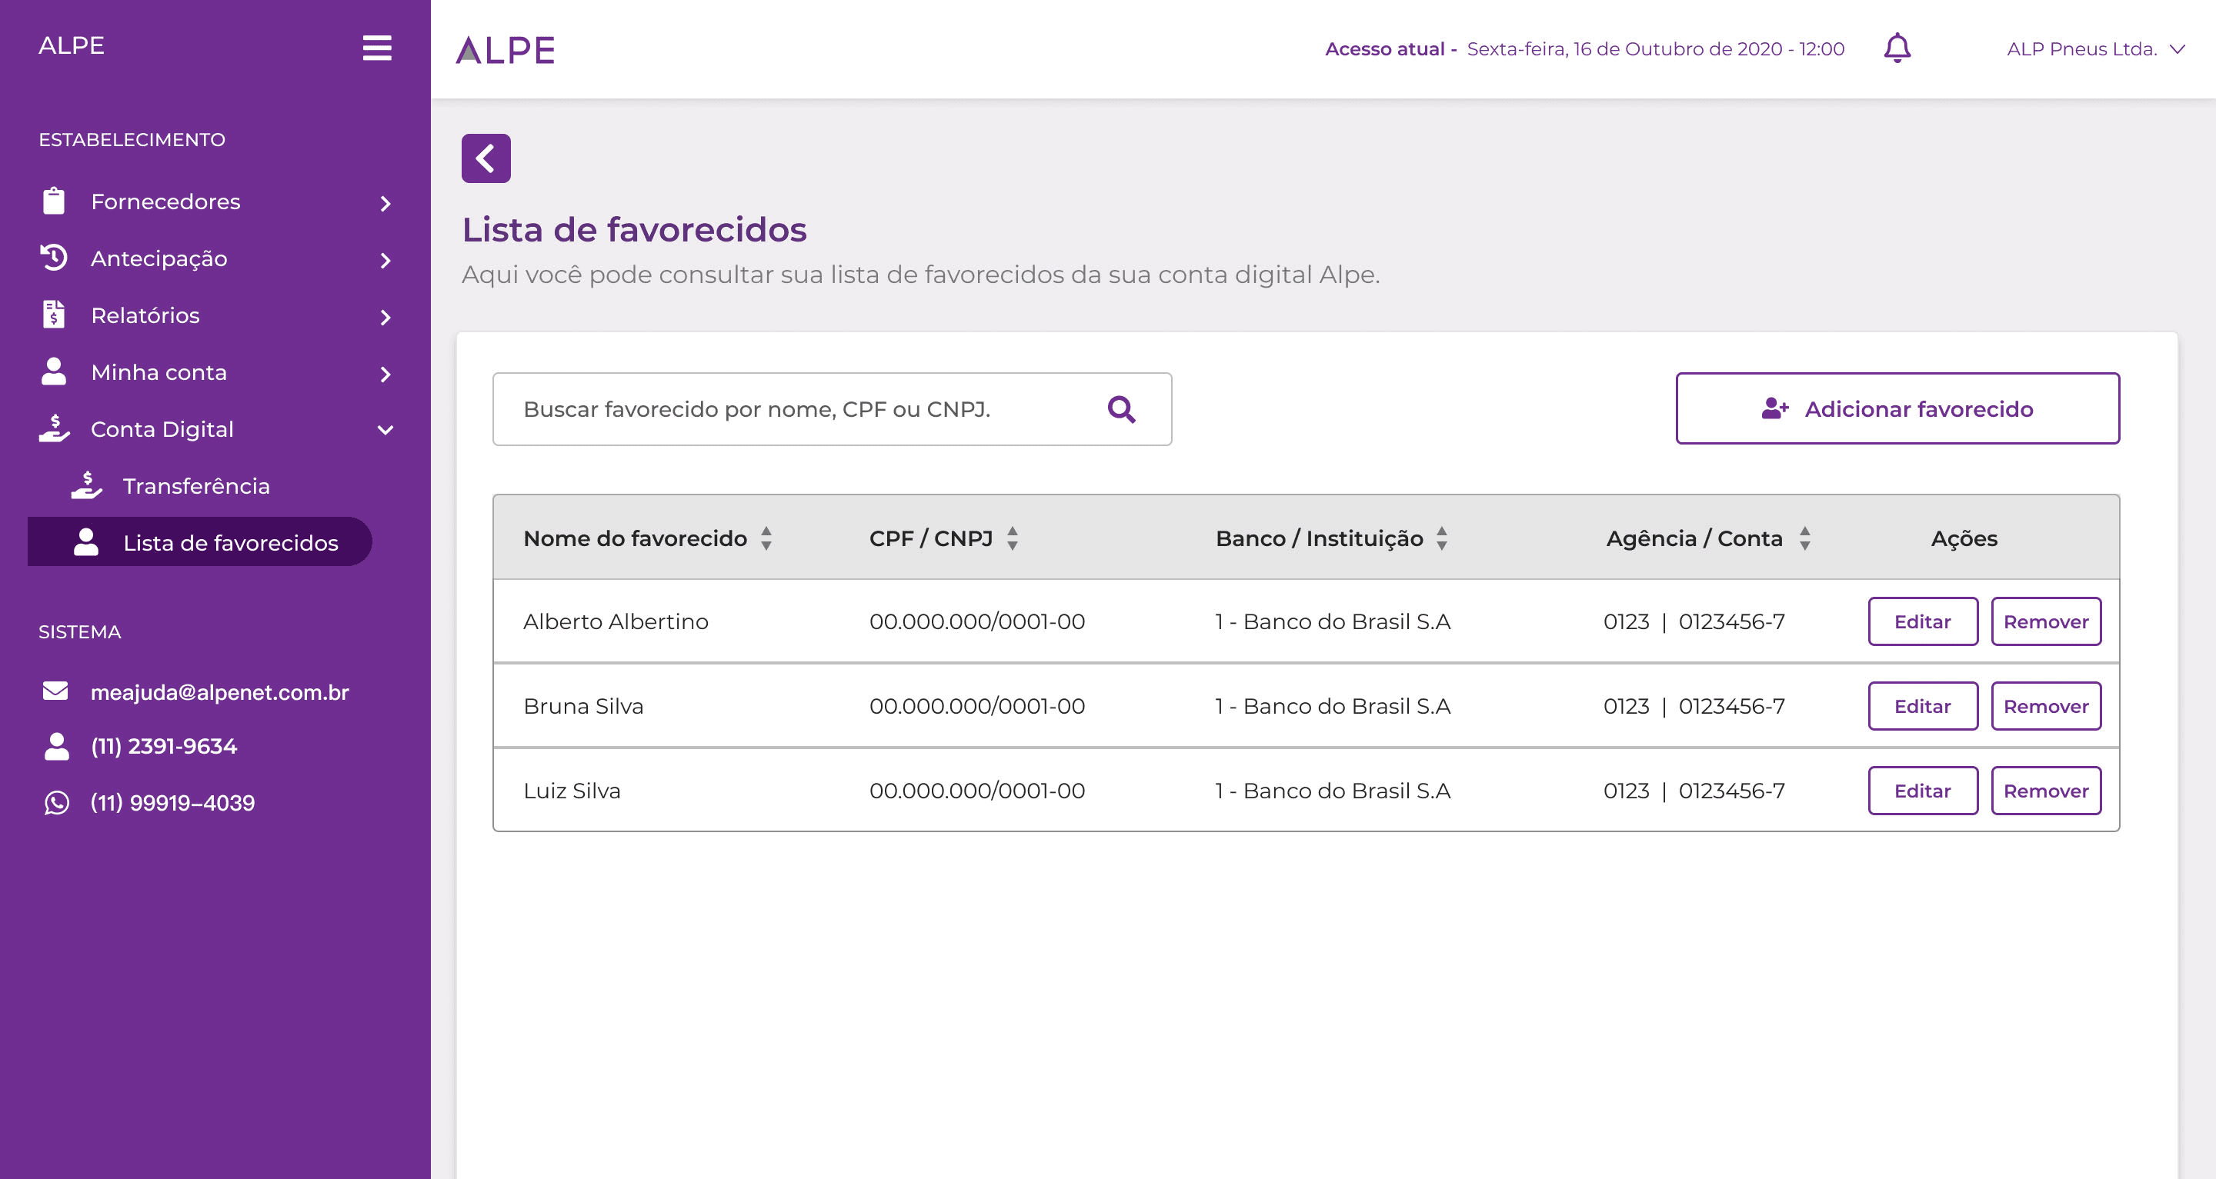Toggle the hamburger menu icon
This screenshot has height=1179, width=2216.
point(377,47)
